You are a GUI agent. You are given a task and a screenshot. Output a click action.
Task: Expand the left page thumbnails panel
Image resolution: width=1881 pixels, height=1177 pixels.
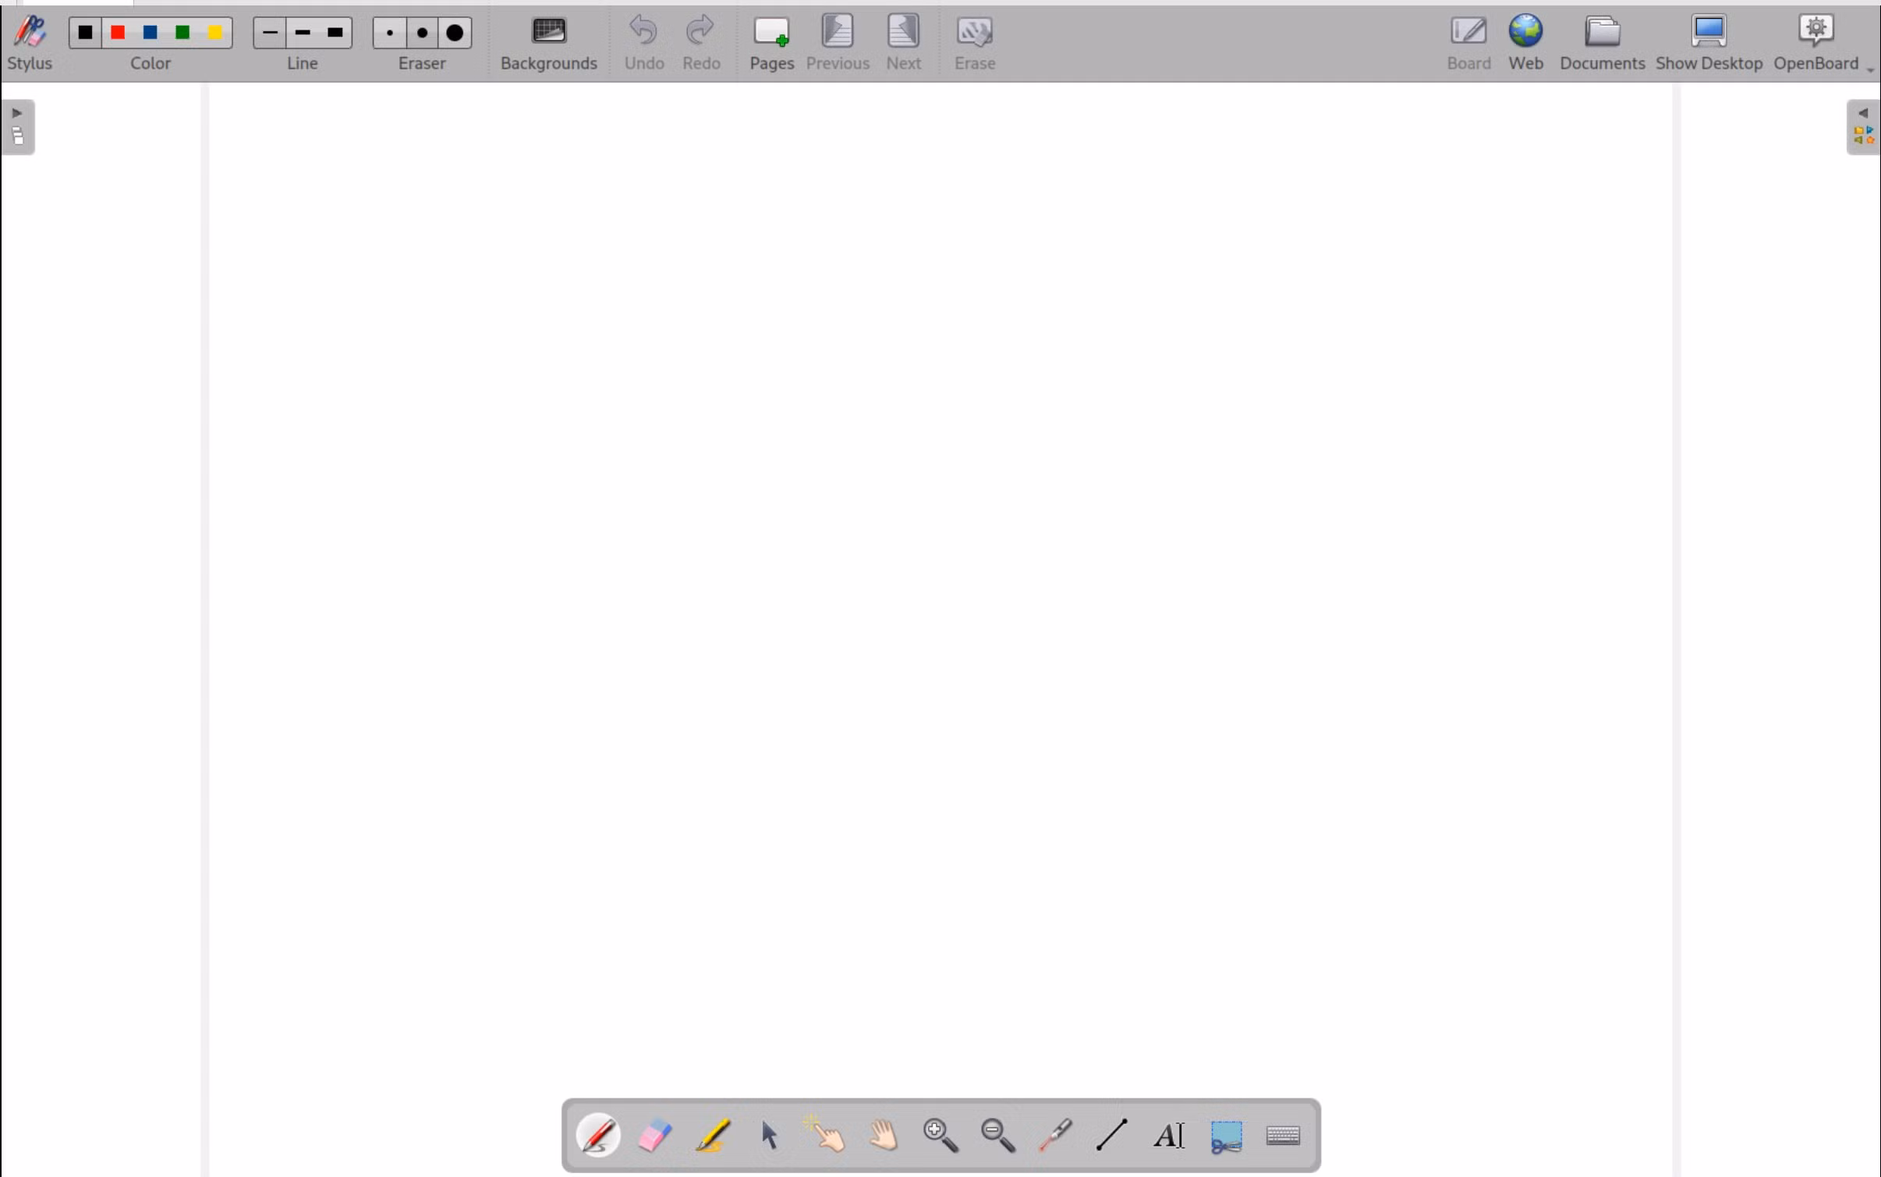[x=18, y=127]
